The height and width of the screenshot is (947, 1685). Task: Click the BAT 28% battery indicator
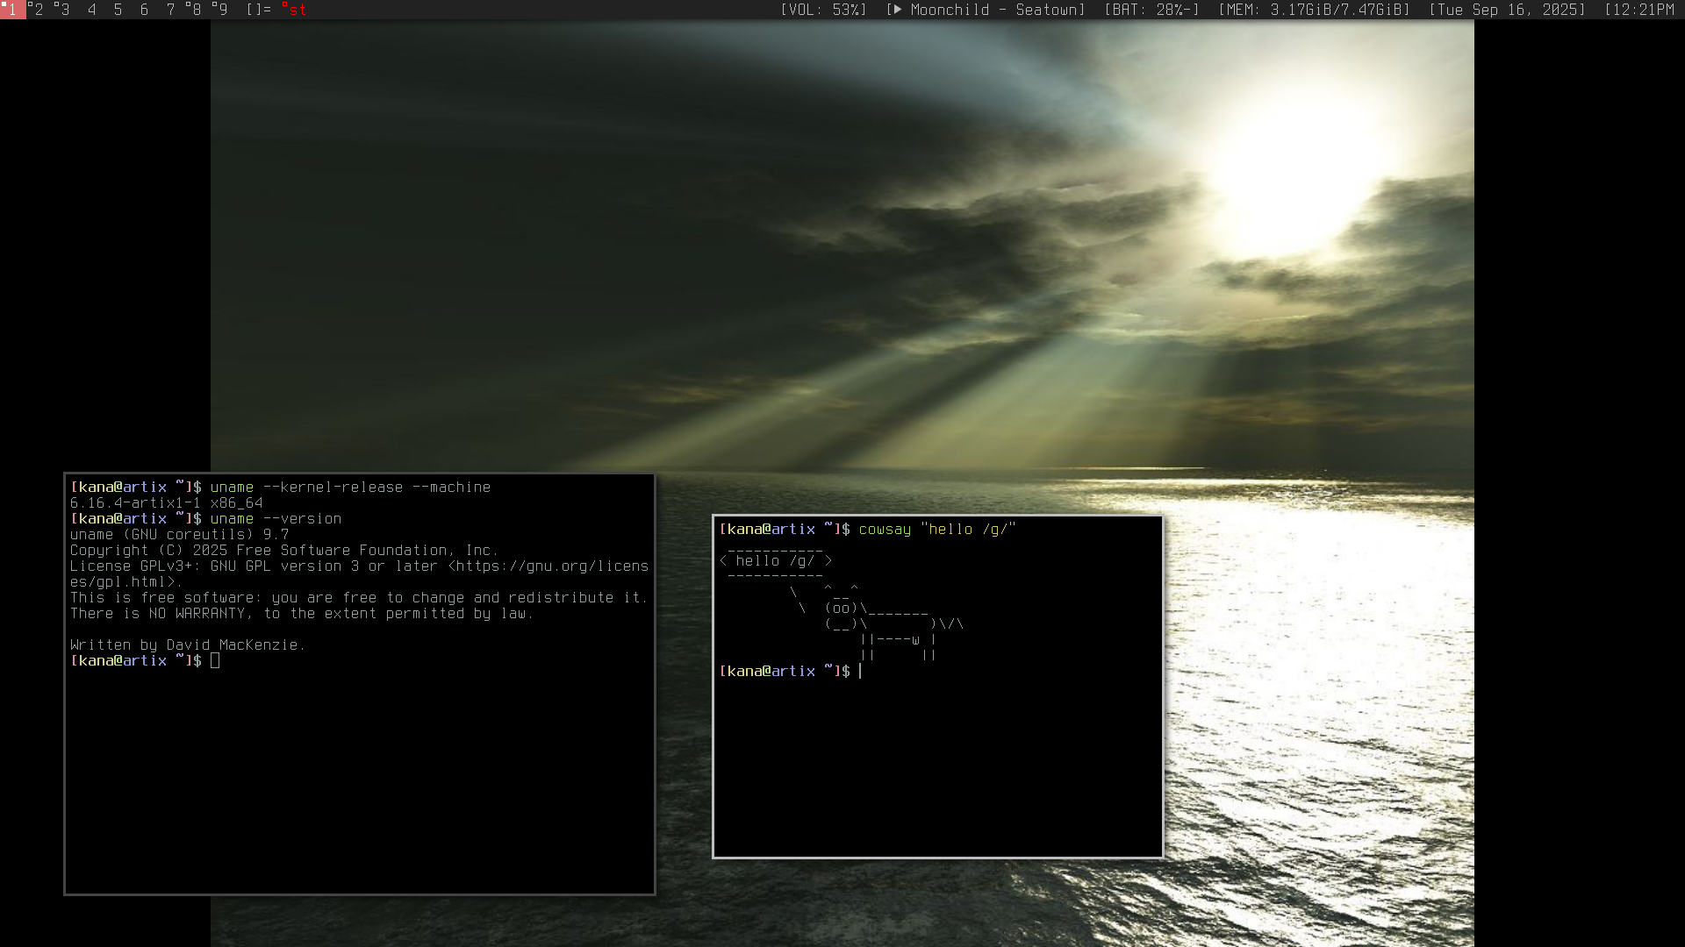[x=1151, y=10]
